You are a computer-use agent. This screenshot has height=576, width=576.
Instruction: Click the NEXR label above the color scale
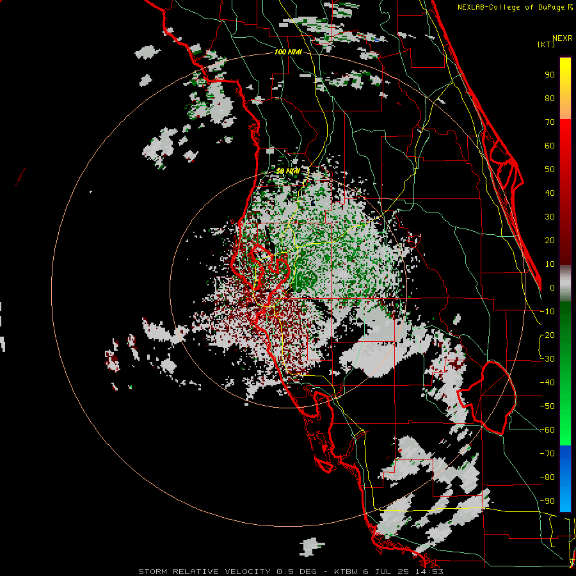click(x=562, y=38)
